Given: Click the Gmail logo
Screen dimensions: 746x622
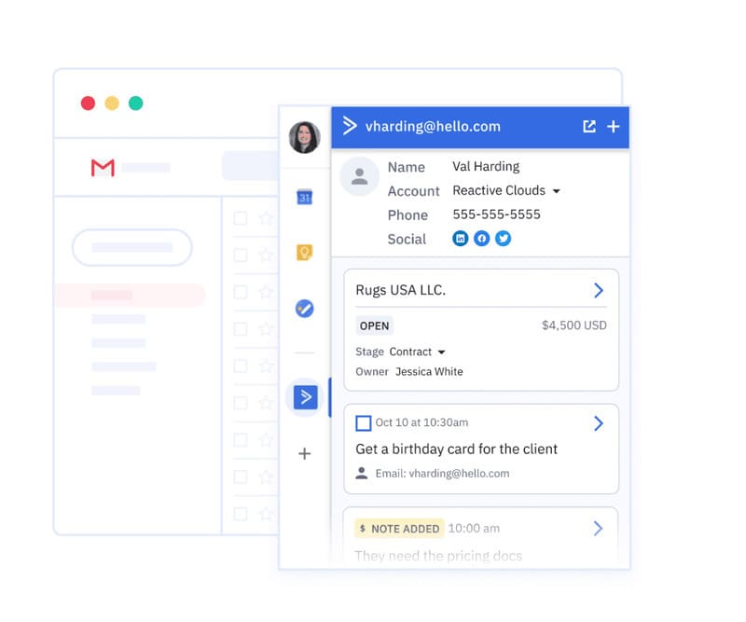Looking at the screenshot, I should coord(103,168).
